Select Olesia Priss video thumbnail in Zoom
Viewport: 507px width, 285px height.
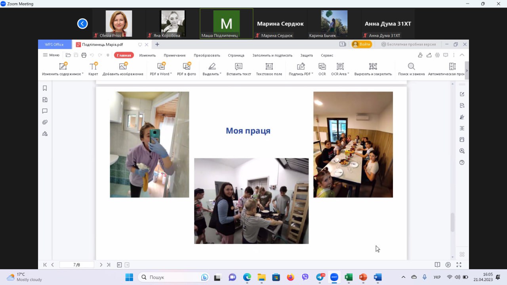pos(119,23)
